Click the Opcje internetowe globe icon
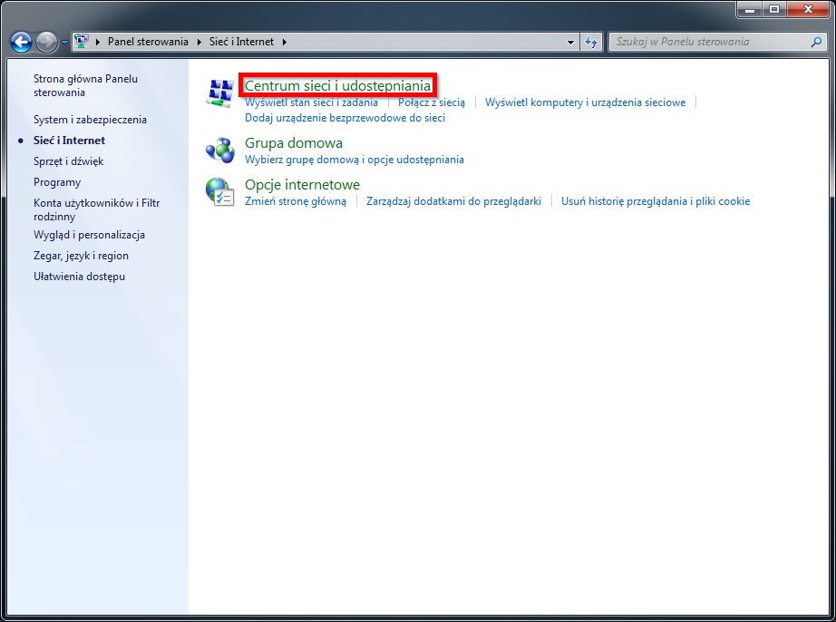This screenshot has width=836, height=622. (x=219, y=192)
